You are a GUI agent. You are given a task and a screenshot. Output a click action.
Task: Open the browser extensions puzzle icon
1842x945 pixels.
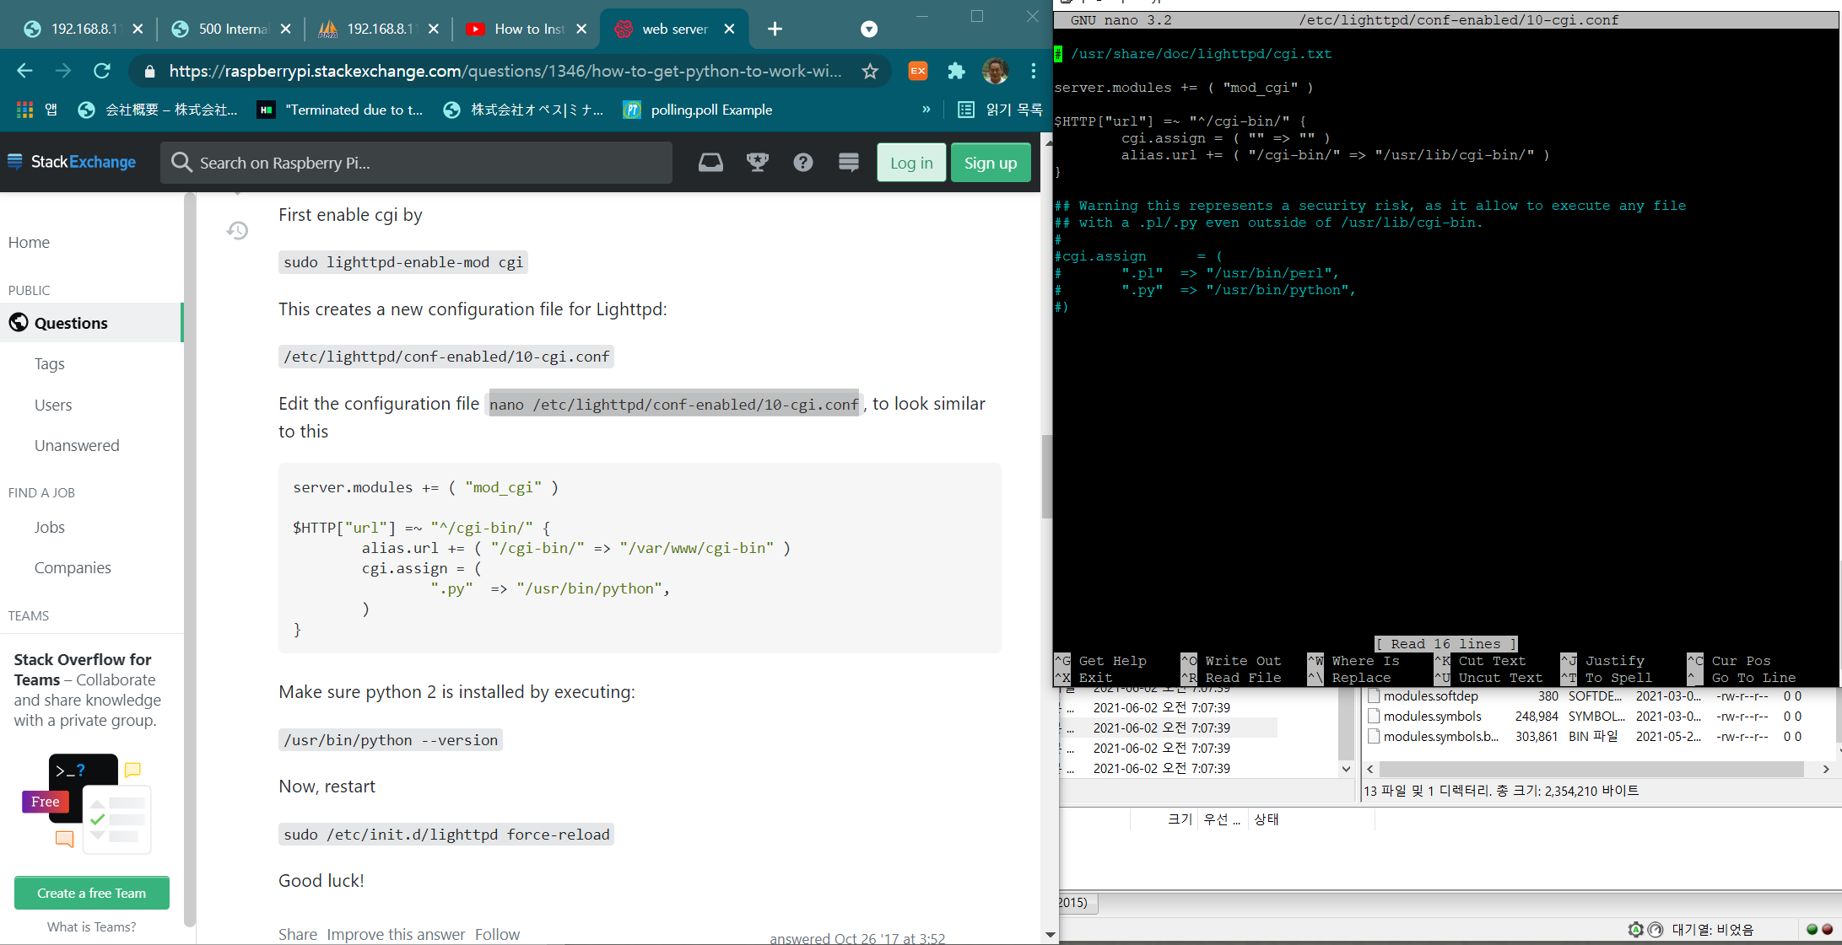point(956,72)
